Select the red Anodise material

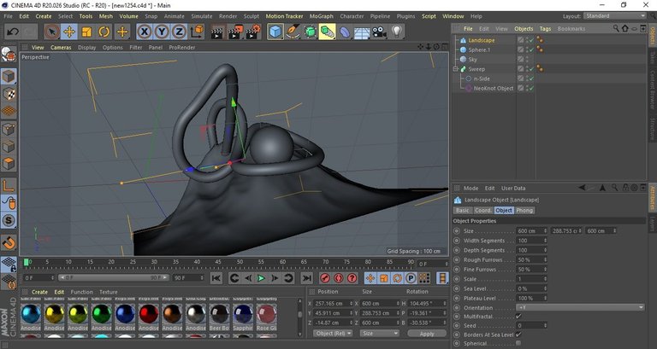[x=149, y=314]
